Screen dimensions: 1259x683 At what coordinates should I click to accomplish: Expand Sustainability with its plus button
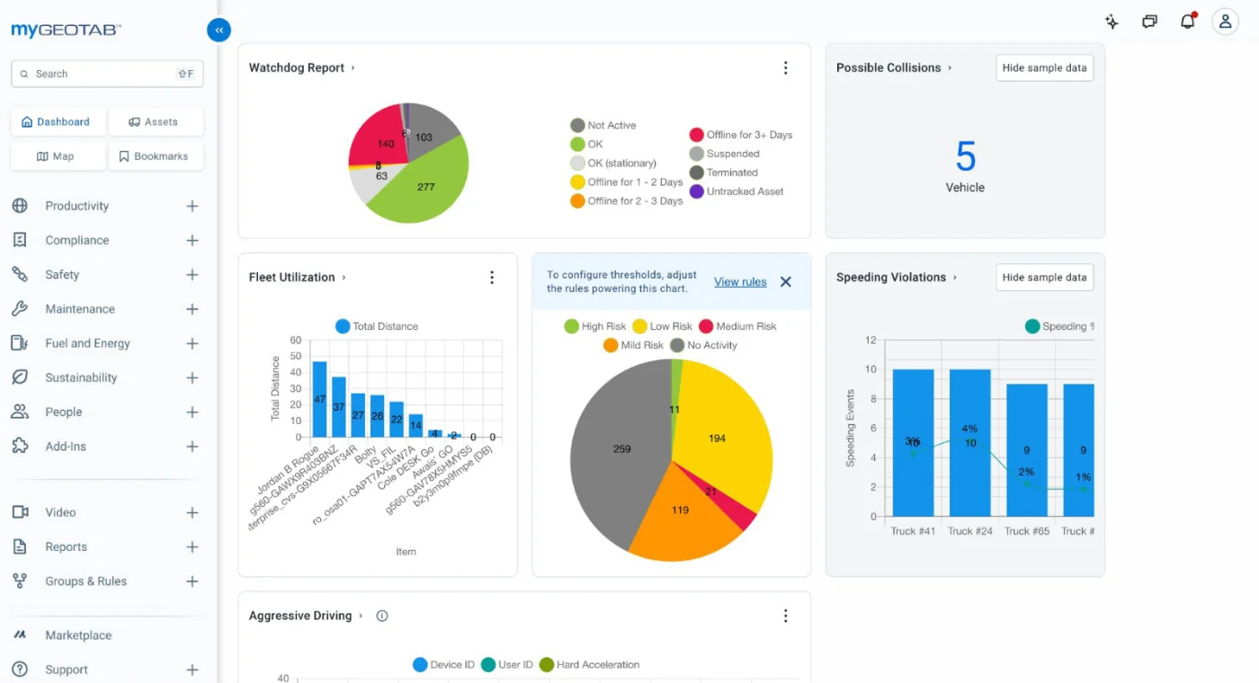click(192, 377)
